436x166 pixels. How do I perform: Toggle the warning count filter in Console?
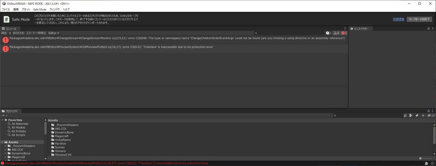coord(336,33)
